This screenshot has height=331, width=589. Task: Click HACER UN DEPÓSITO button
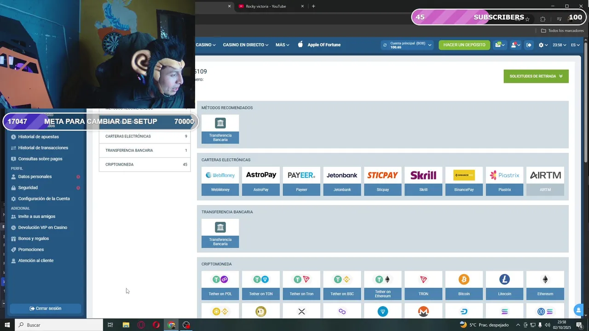(x=464, y=45)
